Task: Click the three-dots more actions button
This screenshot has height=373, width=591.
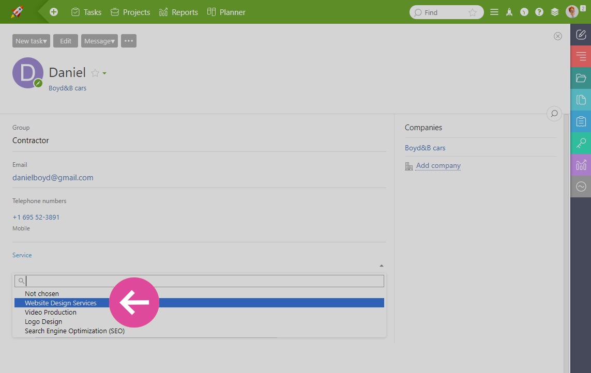Action: pyautogui.click(x=129, y=41)
